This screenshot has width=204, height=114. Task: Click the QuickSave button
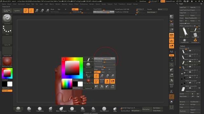(143, 1)
